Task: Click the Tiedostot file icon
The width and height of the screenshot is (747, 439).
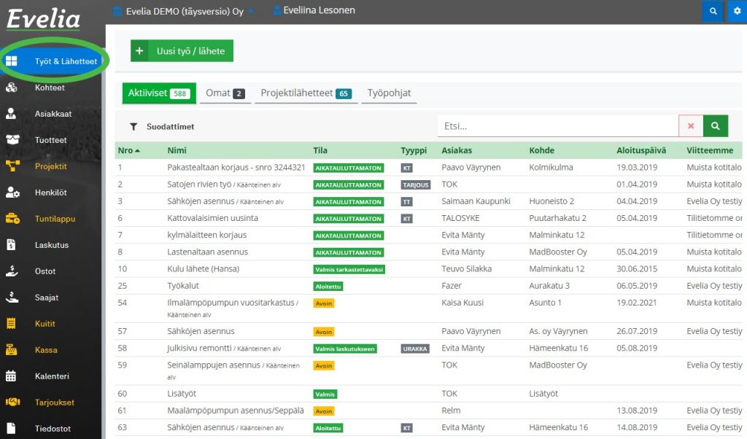Action: tap(11, 429)
